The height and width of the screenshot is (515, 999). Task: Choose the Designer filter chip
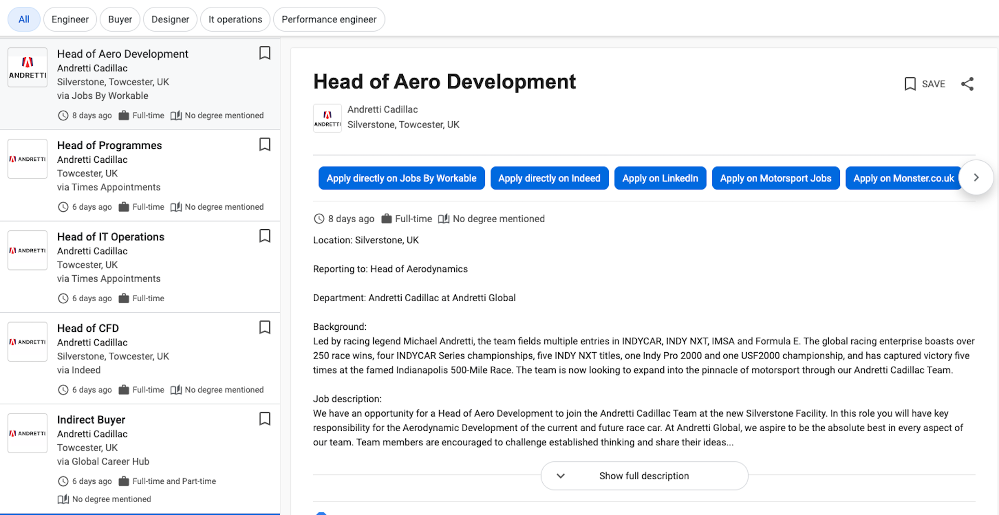170,19
